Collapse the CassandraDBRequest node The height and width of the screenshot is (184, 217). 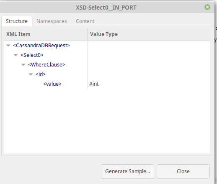tap(8, 46)
